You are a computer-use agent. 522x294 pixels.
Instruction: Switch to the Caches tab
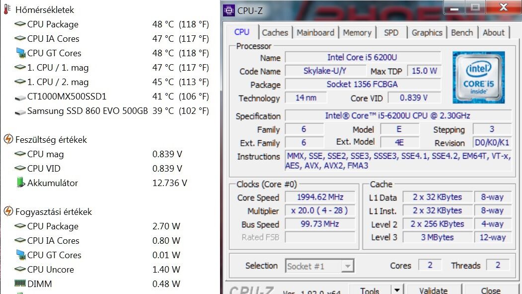click(x=275, y=33)
